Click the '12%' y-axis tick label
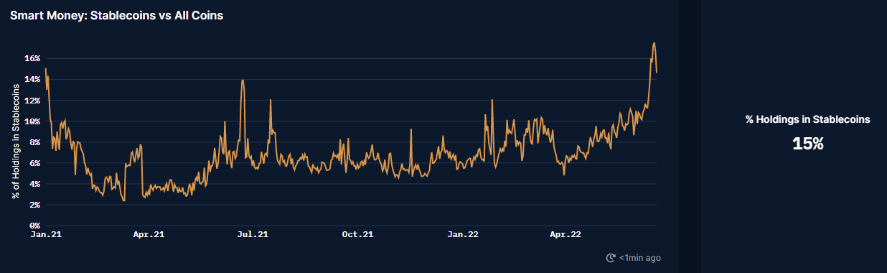 (32, 101)
